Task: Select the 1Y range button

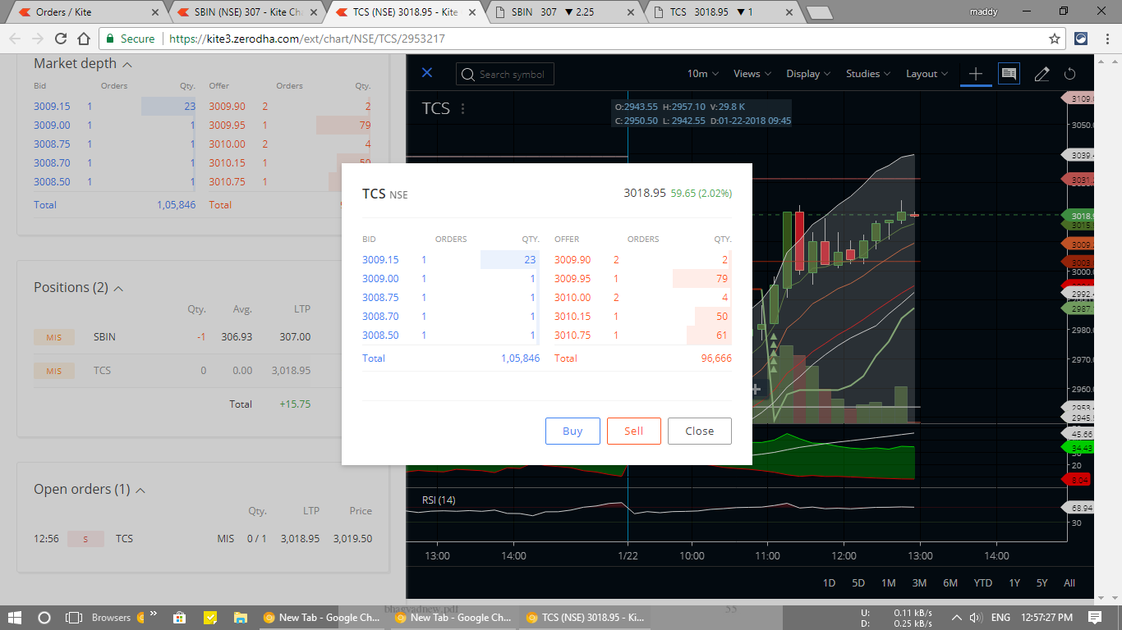Action: point(1014,583)
